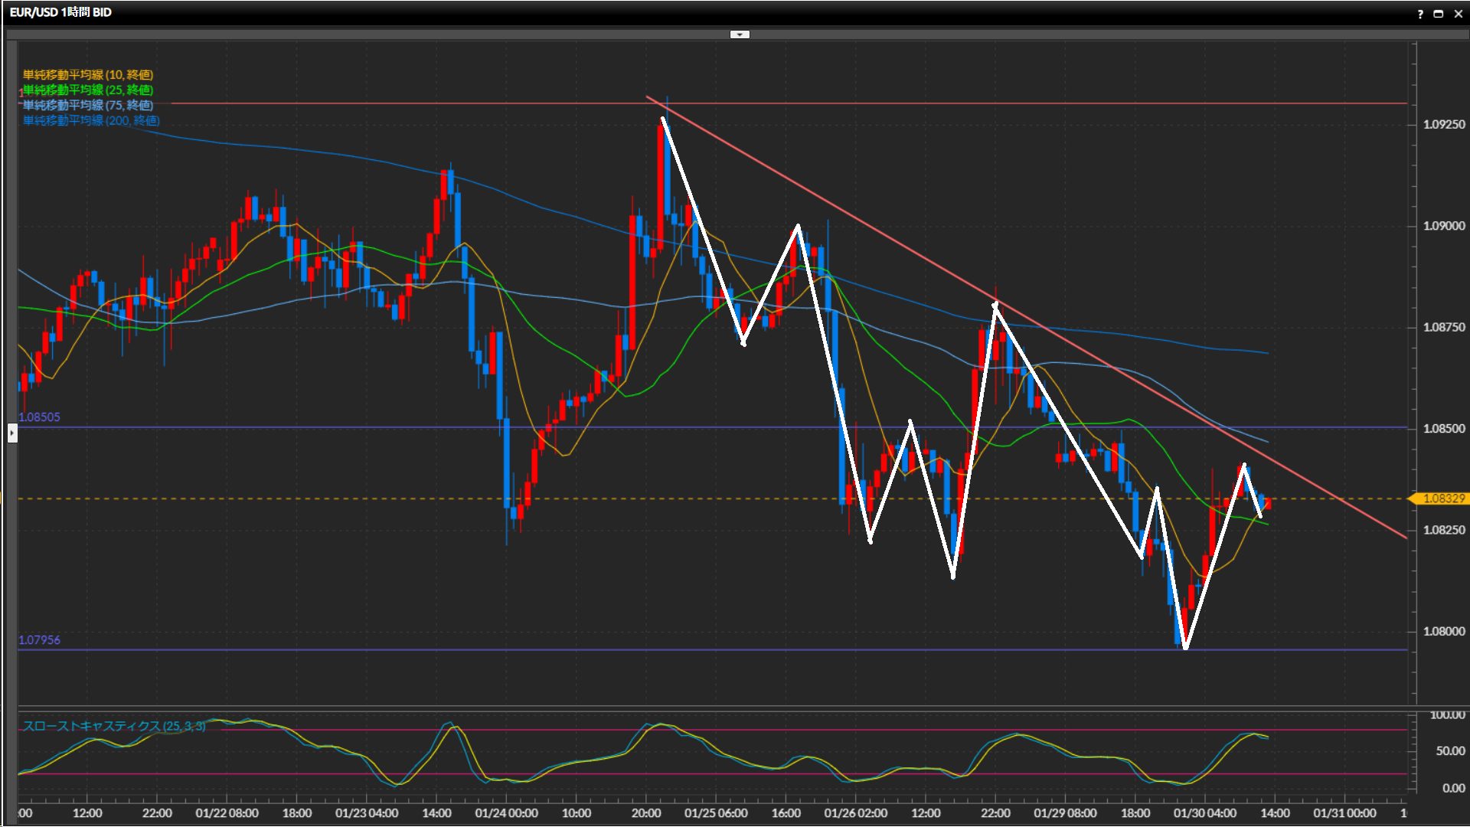1470x827 pixels.
Task: Select the 25-period green moving average label
Action: click(x=88, y=90)
